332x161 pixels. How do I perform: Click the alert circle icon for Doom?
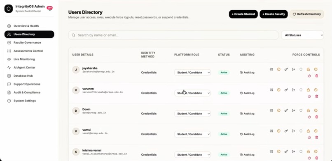click(x=278, y=110)
